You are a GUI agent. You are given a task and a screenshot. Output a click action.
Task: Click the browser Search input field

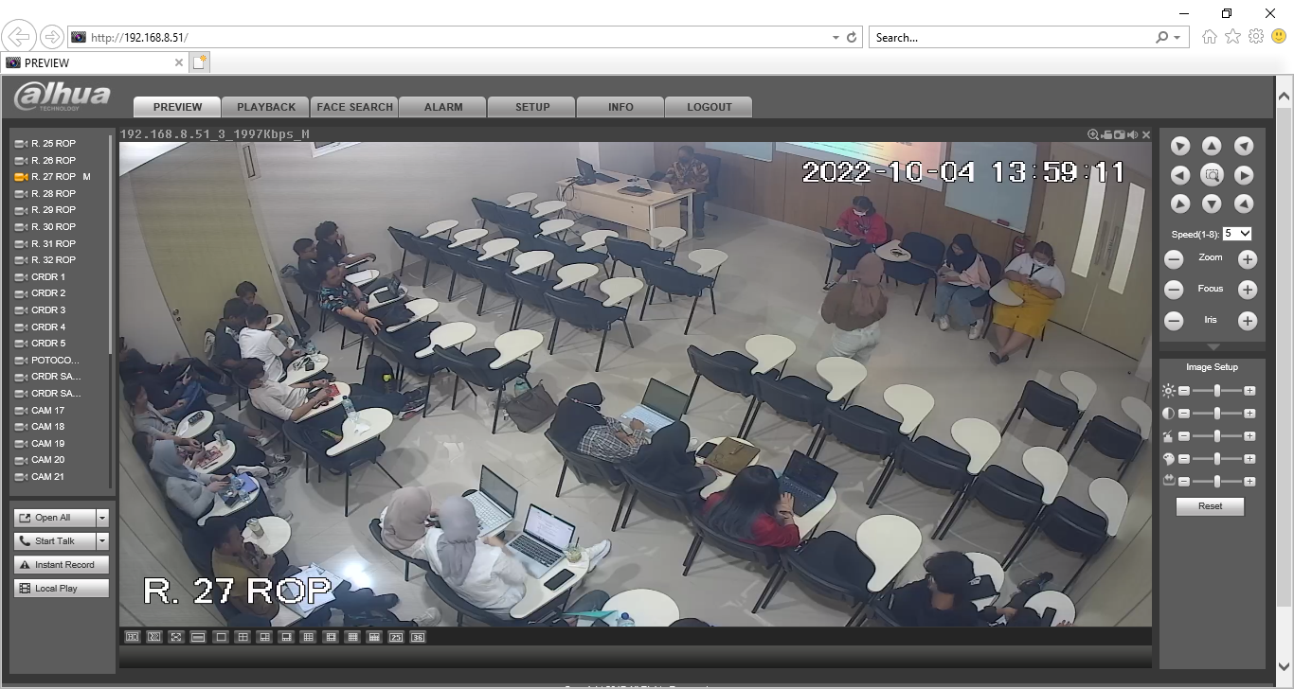click(x=1012, y=38)
